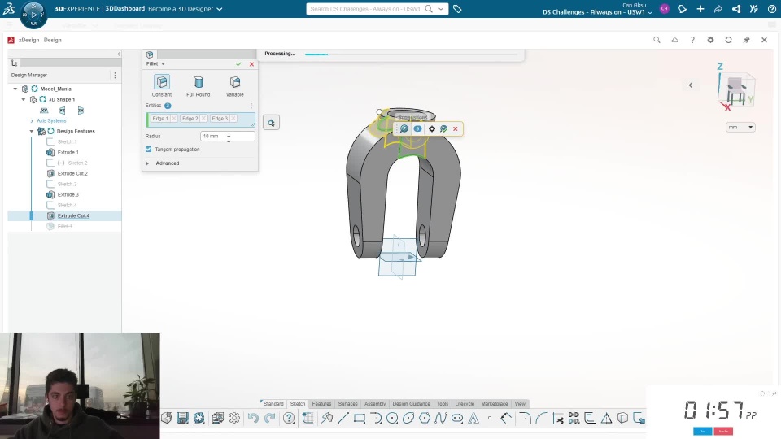The image size is (781, 439).
Task: Select Extrude.1 in the design tree
Action: coord(68,152)
